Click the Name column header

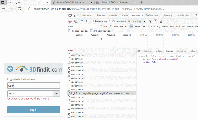[102, 51]
